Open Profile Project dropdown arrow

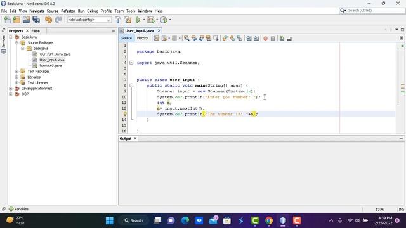click(170, 20)
